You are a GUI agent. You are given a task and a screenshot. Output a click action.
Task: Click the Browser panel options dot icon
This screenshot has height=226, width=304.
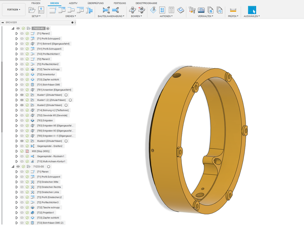[x=72, y=23]
